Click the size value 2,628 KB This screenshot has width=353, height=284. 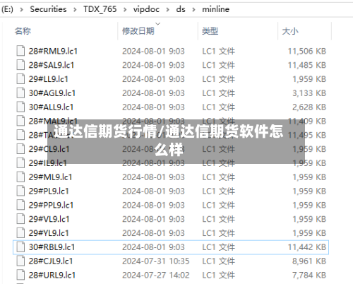click(x=309, y=107)
